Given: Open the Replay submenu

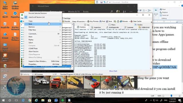Looking at the screenshot, I should coord(43,39).
